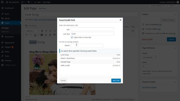180x101 pixels.
Task: Click the Update button
Action: tap(171, 39)
